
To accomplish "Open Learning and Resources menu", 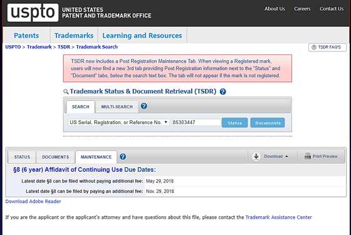I will [142, 36].
